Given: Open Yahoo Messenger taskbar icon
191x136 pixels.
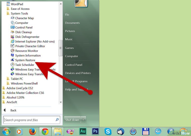Looking at the screenshot, I should 70,131.
